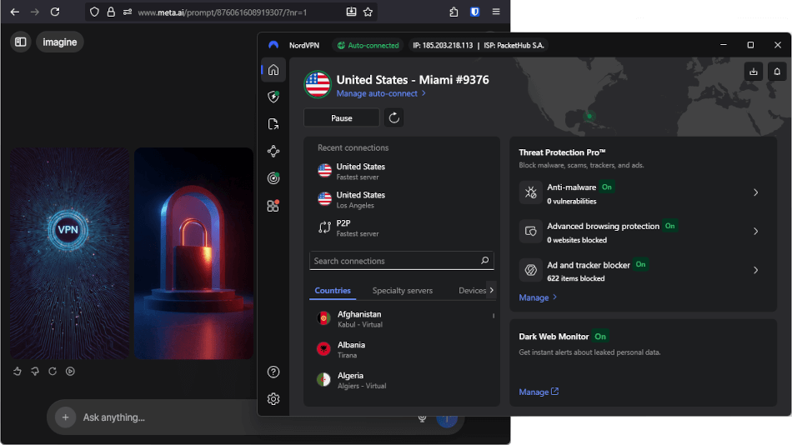Open the browser extensions puzzle icon
Image resolution: width=792 pixels, height=445 pixels.
(454, 12)
